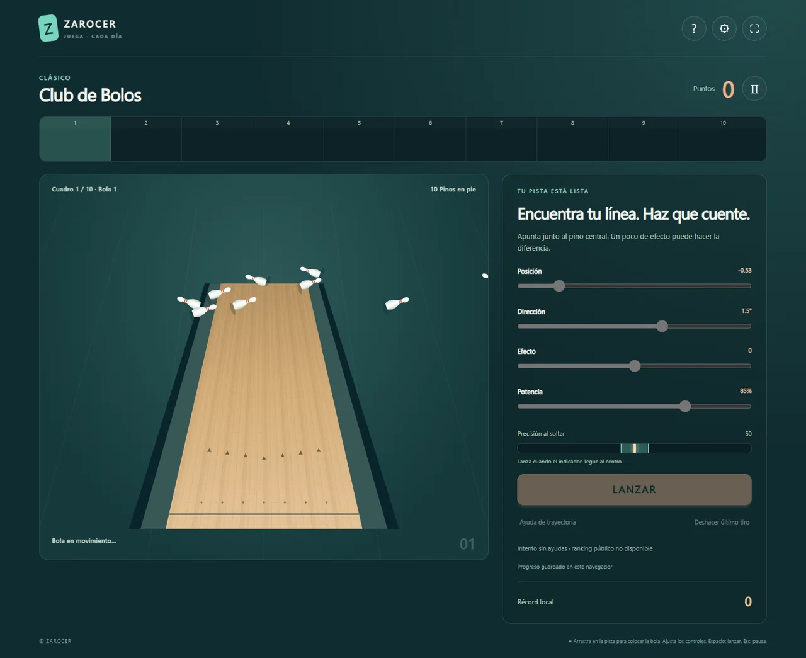Select frame 10 in the scoreboard
806x658 pixels.
click(x=723, y=139)
